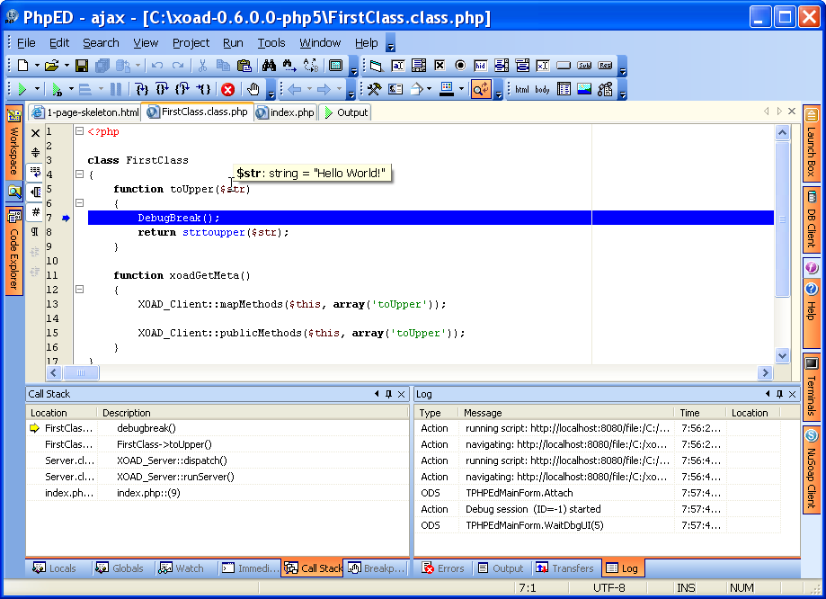
Task: Click the Find Next binoculars-arrow icon
Action: tap(289, 66)
